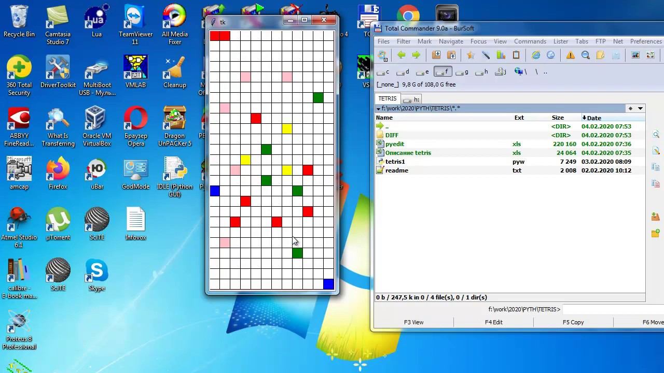Click the Internet Explorer toolbar icon
This screenshot has width=664, height=373.
536,55
